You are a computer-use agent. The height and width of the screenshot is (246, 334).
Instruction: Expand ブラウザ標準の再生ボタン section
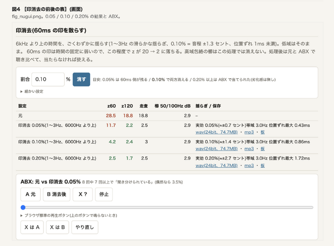click(x=69, y=215)
